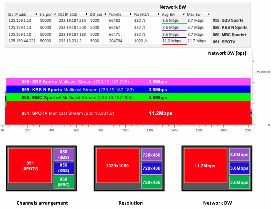Click the Channels arrangement caption
The height and width of the screenshot is (210, 271).
tap(42, 203)
